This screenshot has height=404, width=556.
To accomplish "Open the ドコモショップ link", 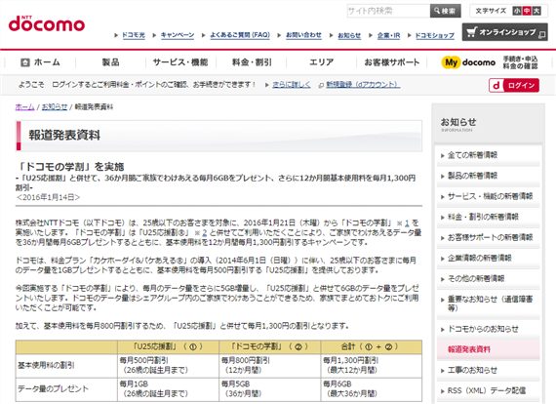I will 434,35.
